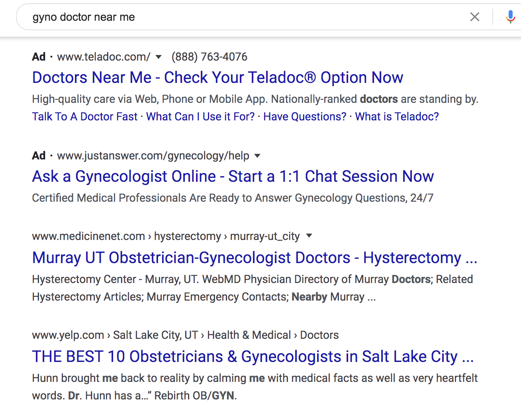Click inside the search input field
The image size is (521, 409).
tap(159, 17)
